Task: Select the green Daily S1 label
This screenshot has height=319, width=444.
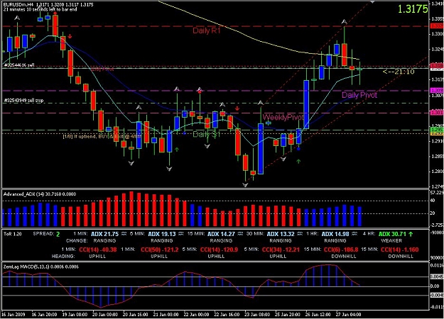Action: coord(206,134)
